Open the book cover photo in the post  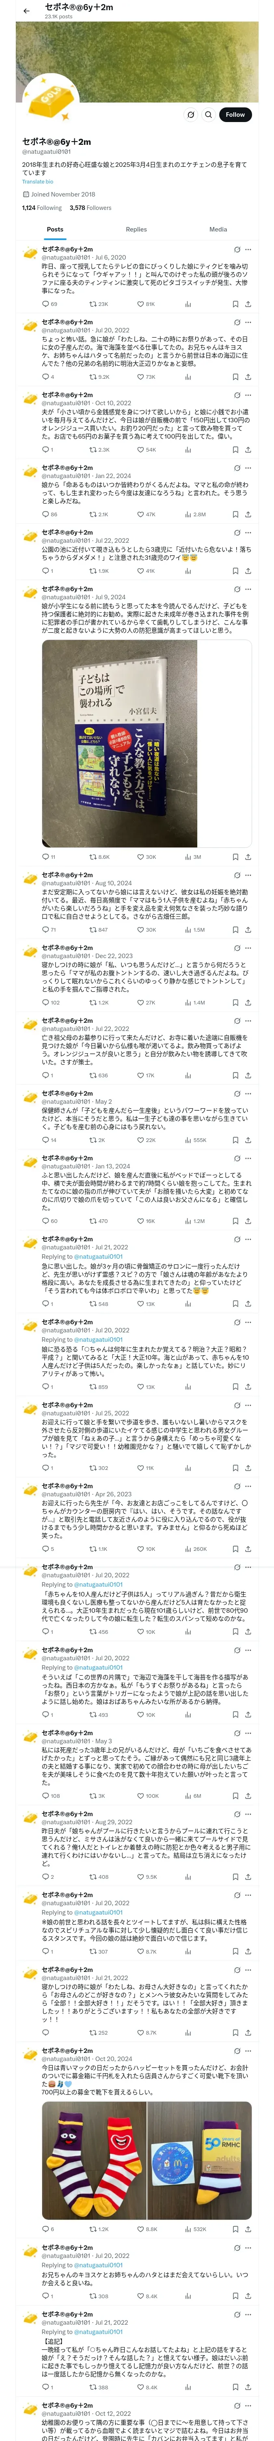147,744
